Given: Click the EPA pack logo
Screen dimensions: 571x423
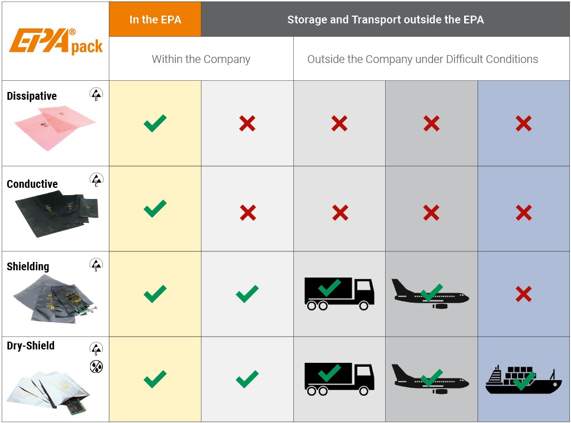Looking at the screenshot, I should (x=56, y=41).
